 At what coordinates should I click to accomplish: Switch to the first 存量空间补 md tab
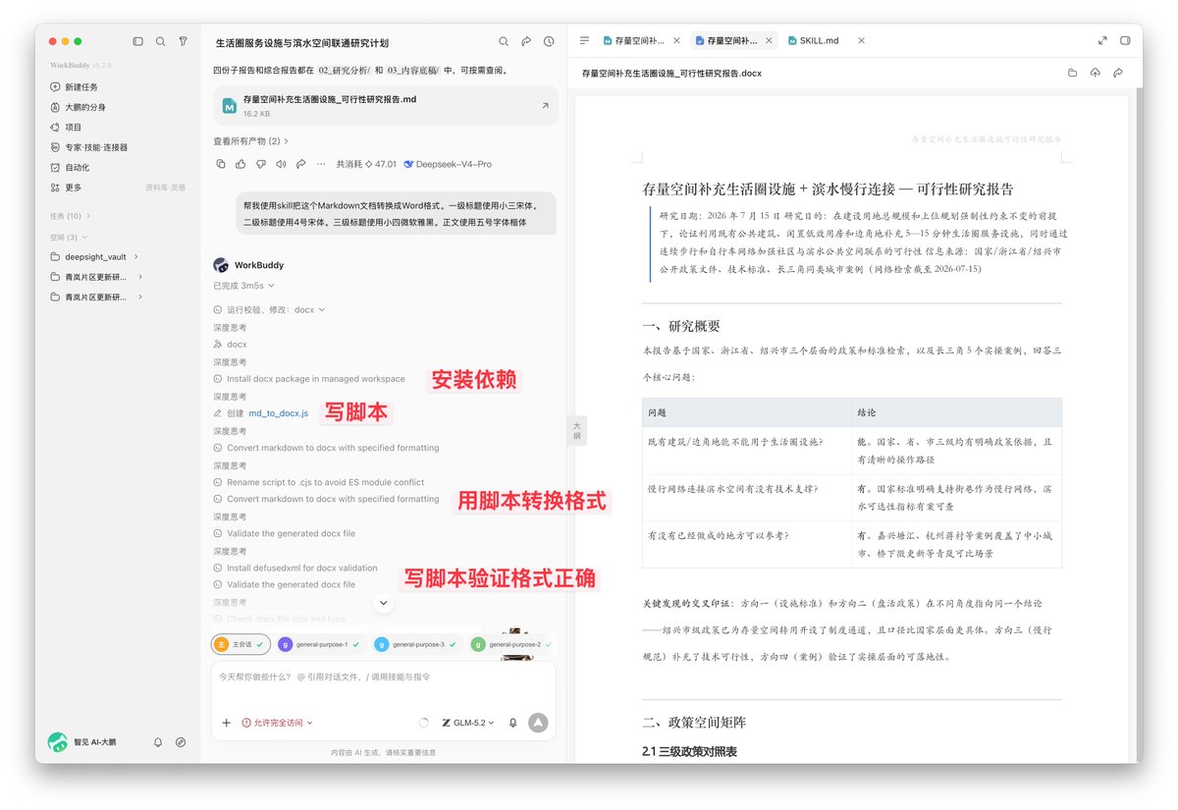click(634, 40)
